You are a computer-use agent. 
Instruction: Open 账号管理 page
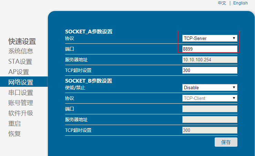click(21, 103)
